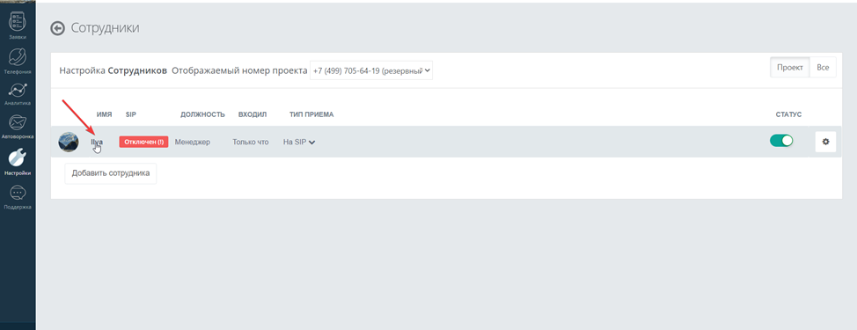Click the SIP column header
Image resolution: width=857 pixels, height=330 pixels.
click(130, 114)
